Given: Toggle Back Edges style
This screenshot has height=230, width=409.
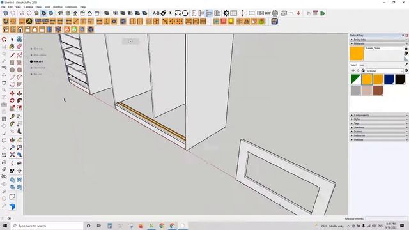Looking at the screenshot, I should click(13, 13).
